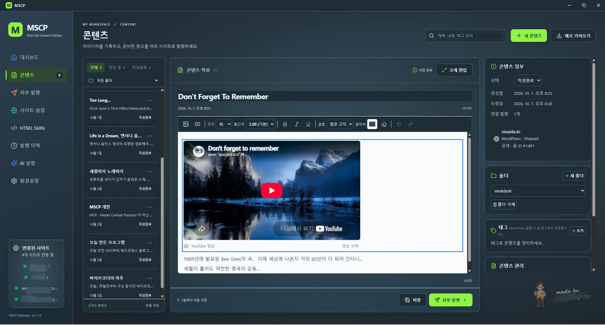Screen dimensions: 605x325
Task: Play the YouTube video with the red button
Action: click(x=271, y=191)
